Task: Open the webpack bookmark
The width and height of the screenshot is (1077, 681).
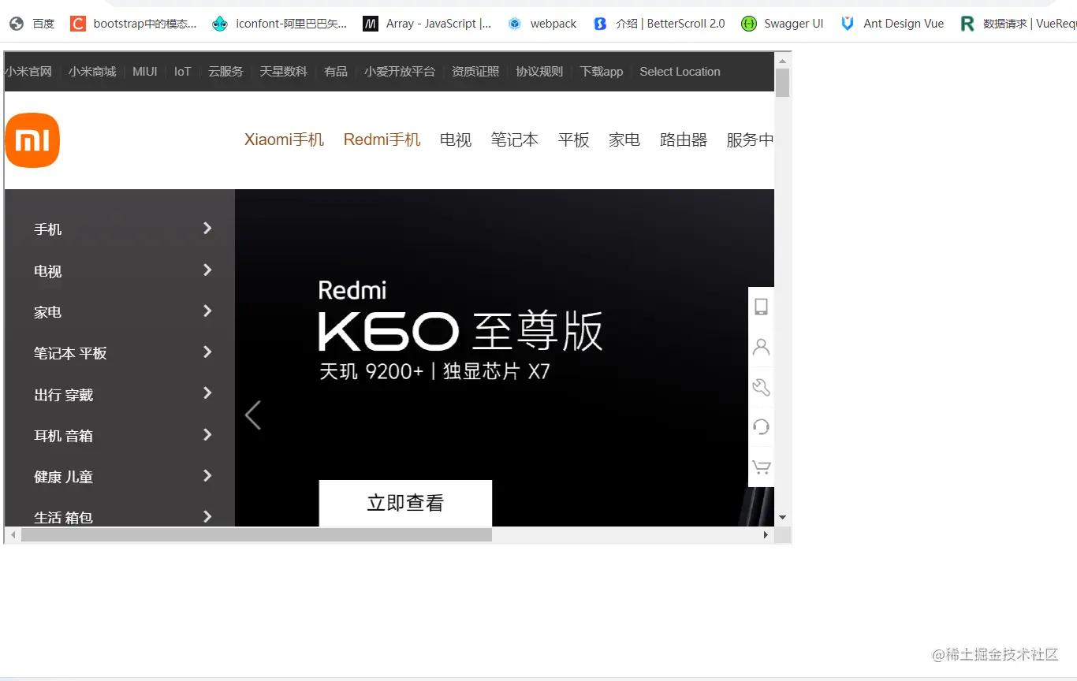Action: tap(542, 24)
